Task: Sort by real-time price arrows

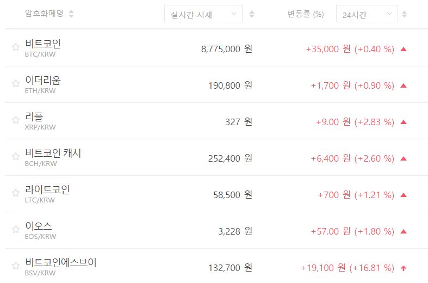Action: (x=251, y=14)
